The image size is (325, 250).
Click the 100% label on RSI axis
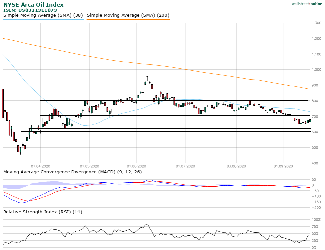[316, 220]
